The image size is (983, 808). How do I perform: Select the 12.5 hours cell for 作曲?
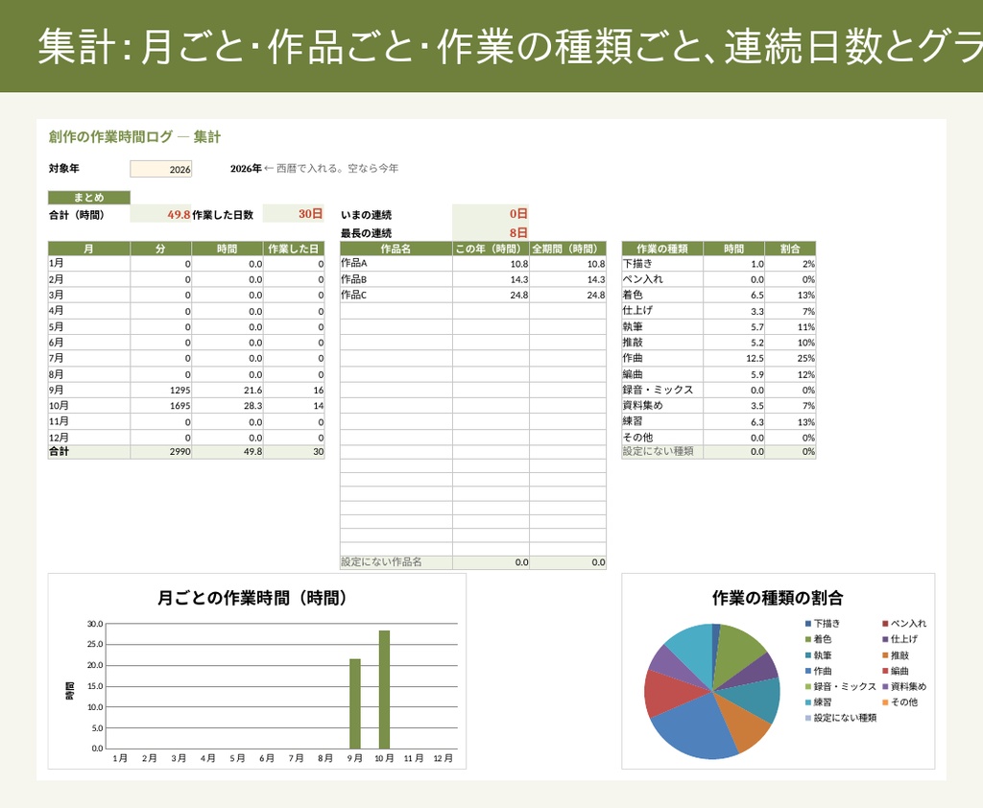tap(734, 359)
